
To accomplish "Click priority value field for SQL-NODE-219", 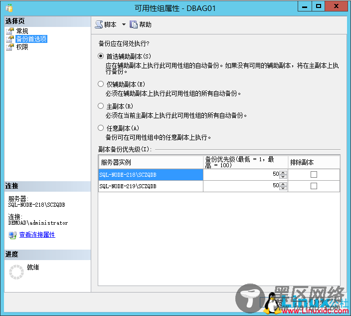I will click(x=242, y=186).
